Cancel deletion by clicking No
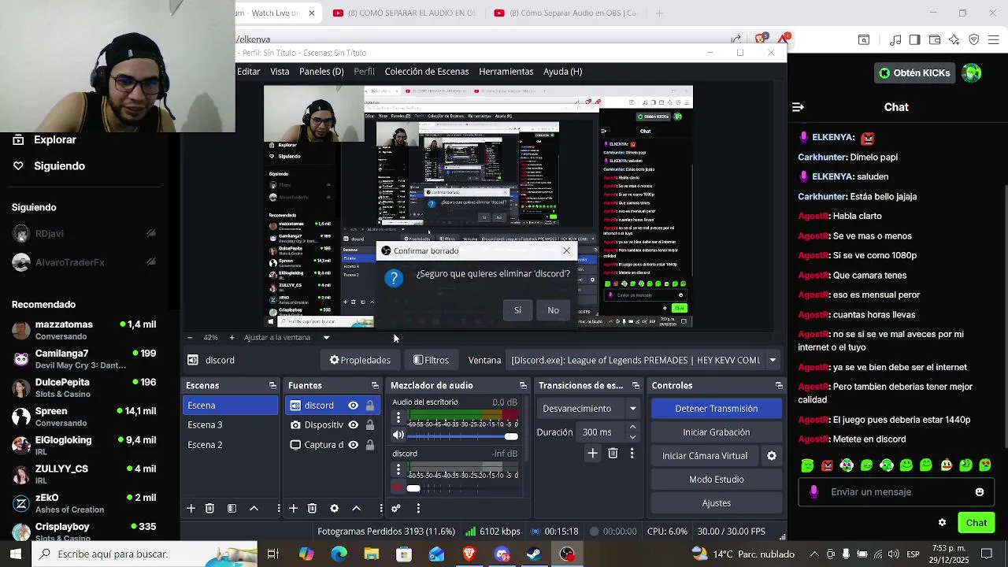This screenshot has width=1008, height=567. click(553, 310)
